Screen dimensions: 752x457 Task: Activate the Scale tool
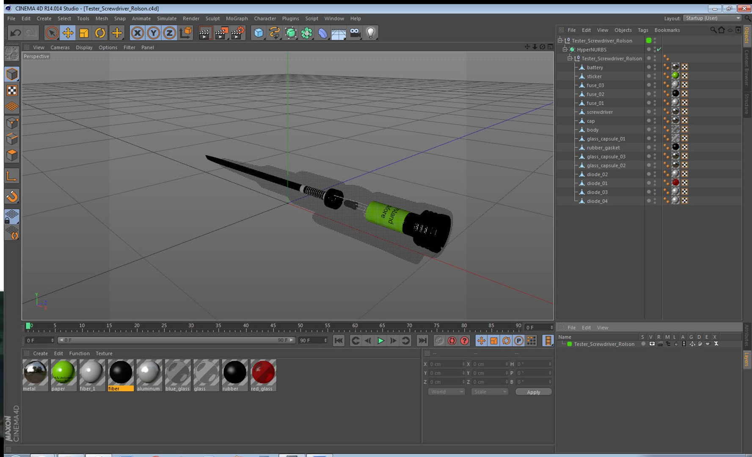pyautogui.click(x=84, y=33)
